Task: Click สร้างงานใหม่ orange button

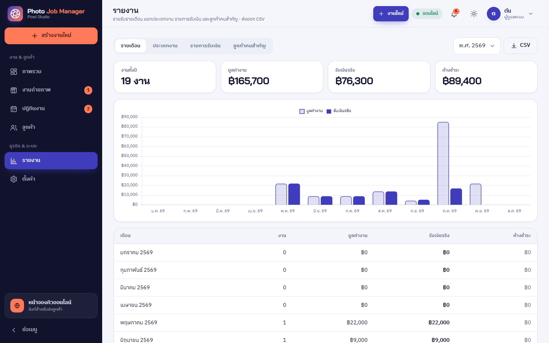Action: tap(51, 36)
